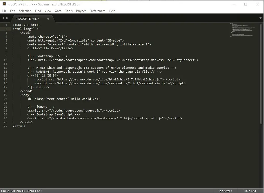Click the [if lt IE 9] conditional comment
Screen dimensions: 264x193
click(x=43, y=75)
